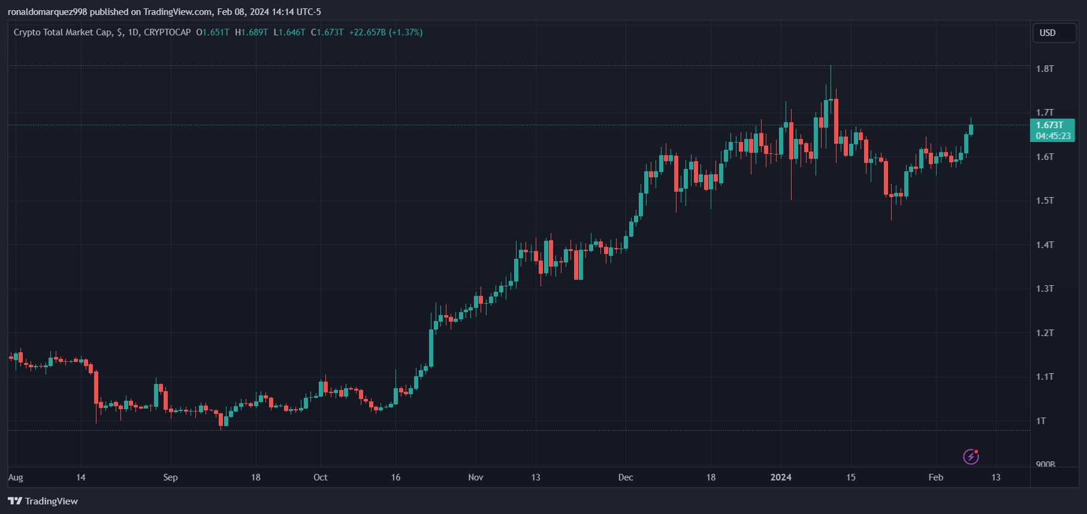Viewport: 1087px width, 514px height.
Task: Click the 15 date label in January
Action: (851, 477)
